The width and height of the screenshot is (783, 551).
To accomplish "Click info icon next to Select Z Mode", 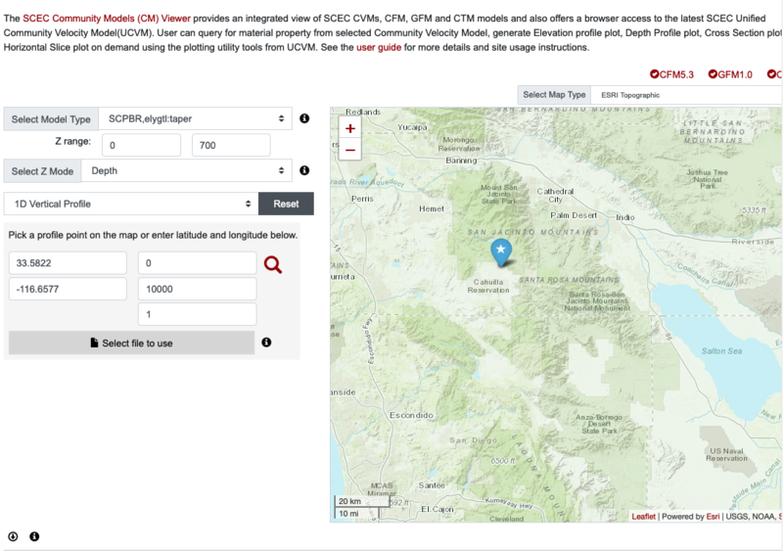I will tap(304, 170).
